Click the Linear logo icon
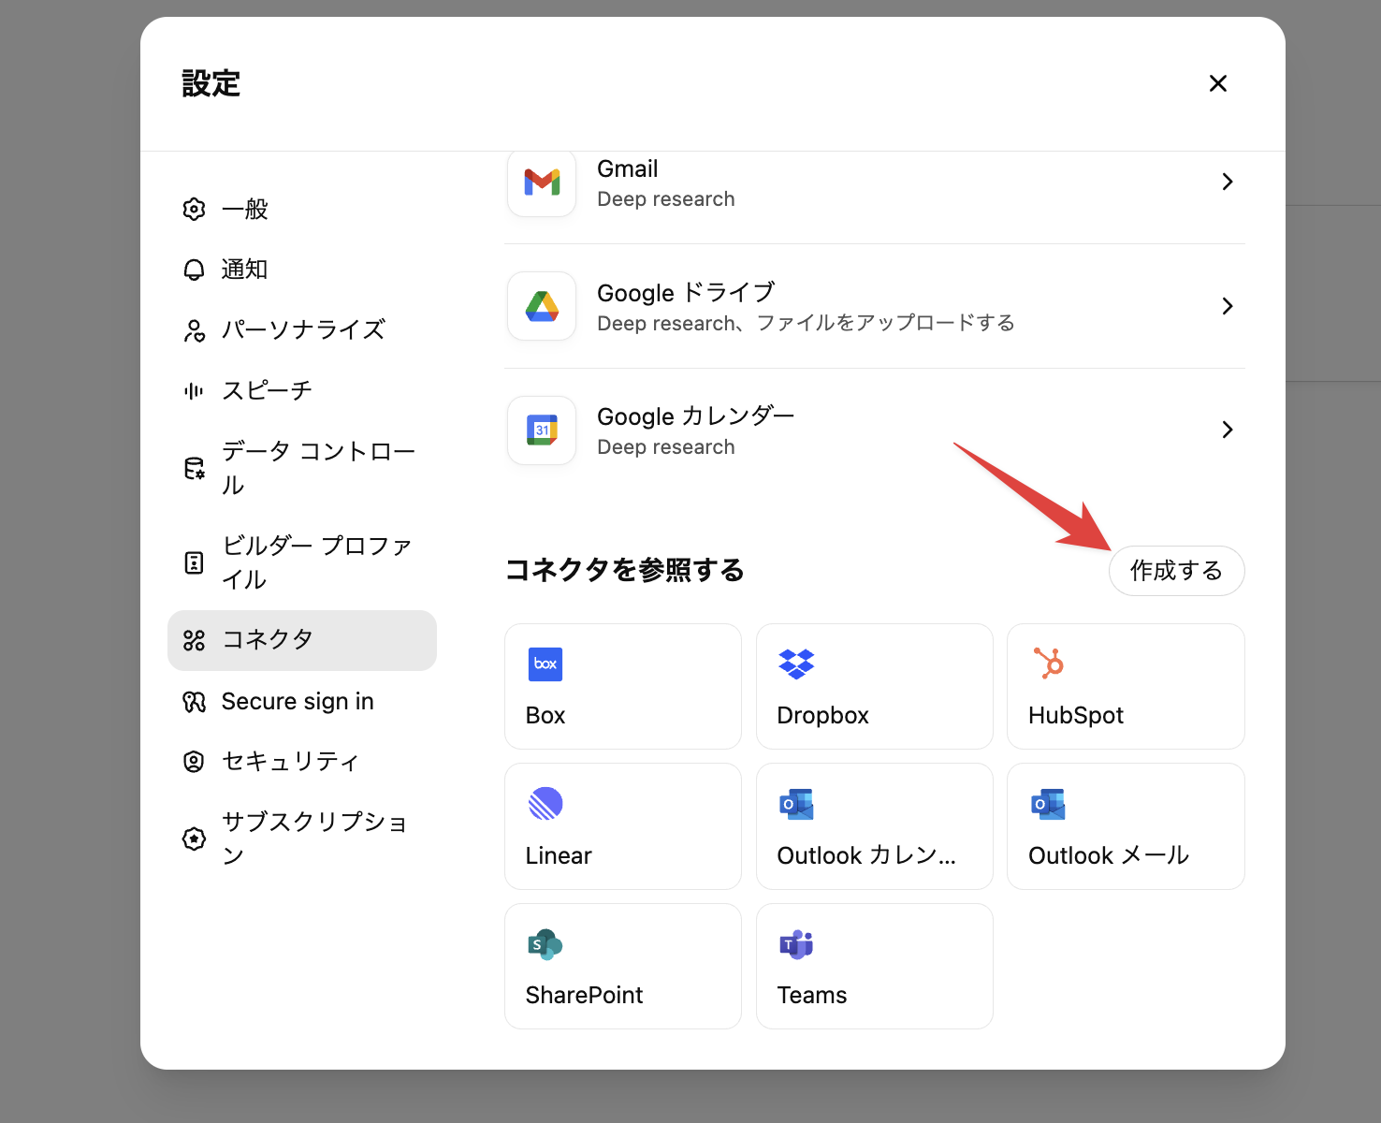1381x1123 pixels. click(x=545, y=803)
